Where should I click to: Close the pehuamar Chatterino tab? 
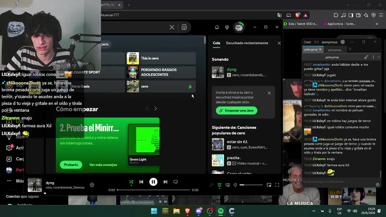[320, 49]
